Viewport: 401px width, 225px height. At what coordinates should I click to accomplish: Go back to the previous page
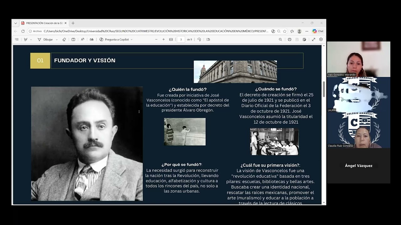pyautogui.click(x=16, y=31)
